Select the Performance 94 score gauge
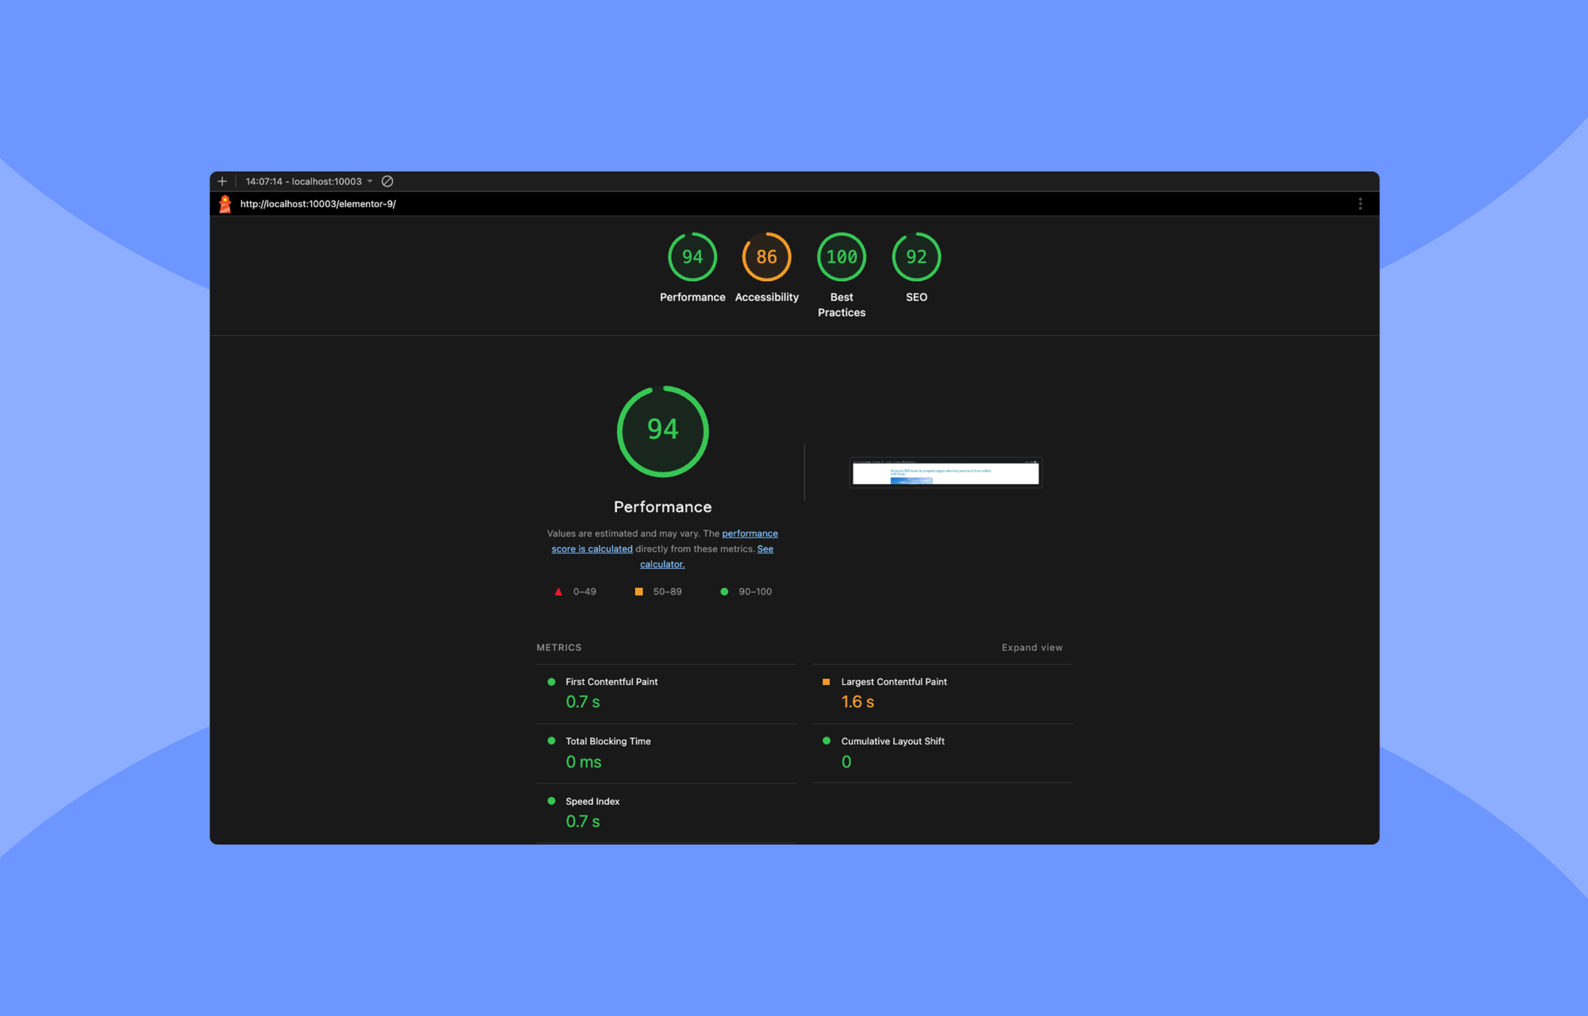 pos(692,256)
